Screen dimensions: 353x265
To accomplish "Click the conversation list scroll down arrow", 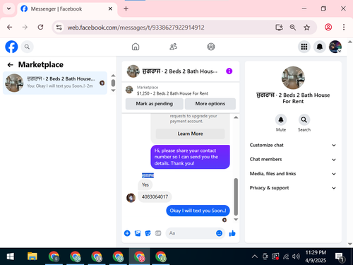I will pyautogui.click(x=113, y=90).
